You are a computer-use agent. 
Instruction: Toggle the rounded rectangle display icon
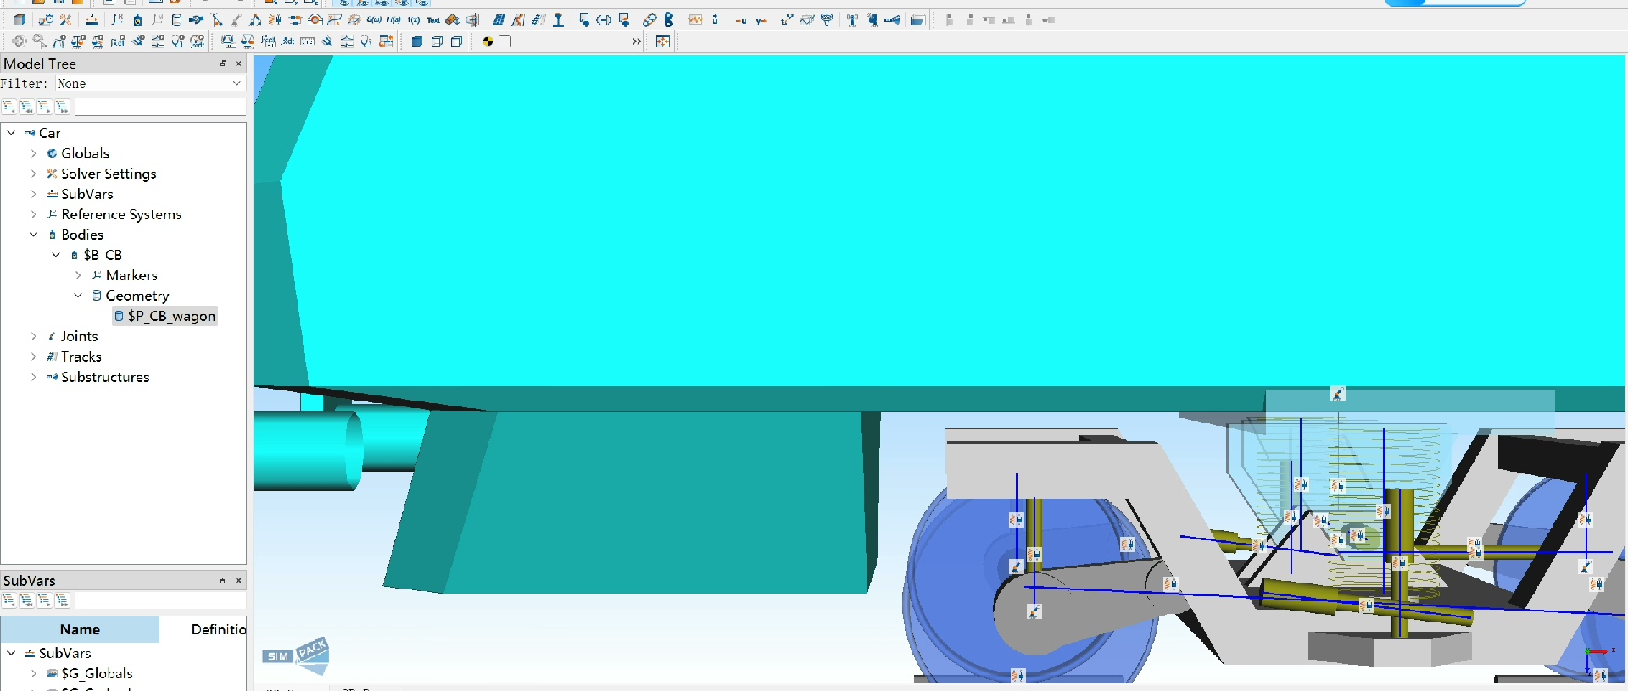point(505,41)
